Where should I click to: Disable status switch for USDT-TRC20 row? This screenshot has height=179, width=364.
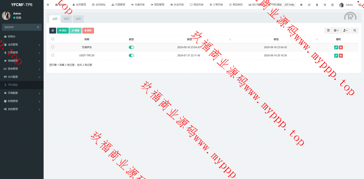[131, 55]
